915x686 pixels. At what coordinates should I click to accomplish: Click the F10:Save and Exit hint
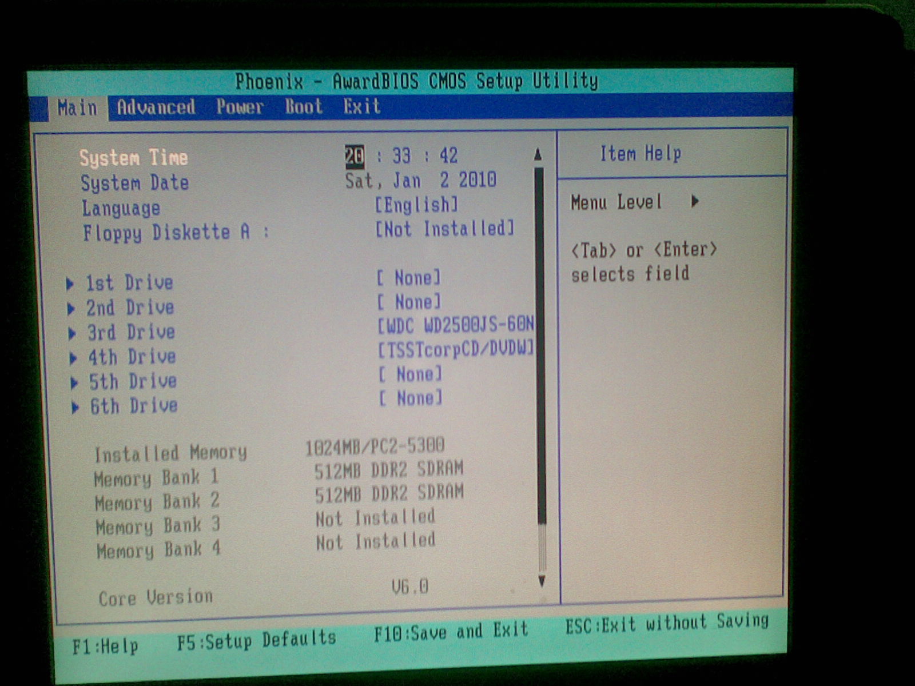click(x=451, y=632)
